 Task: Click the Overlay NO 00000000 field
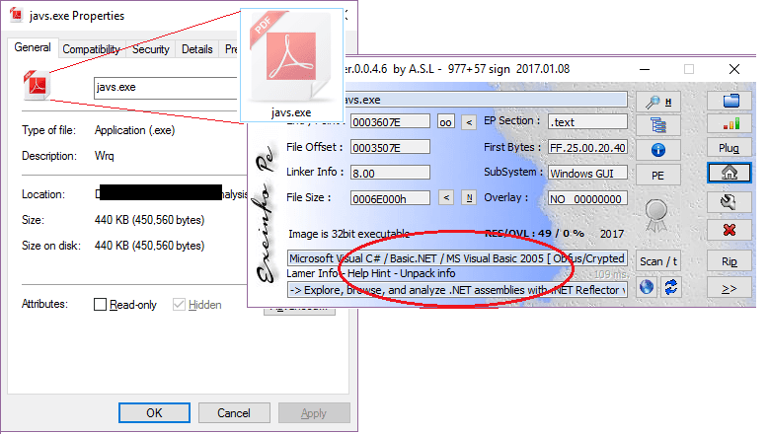click(587, 198)
